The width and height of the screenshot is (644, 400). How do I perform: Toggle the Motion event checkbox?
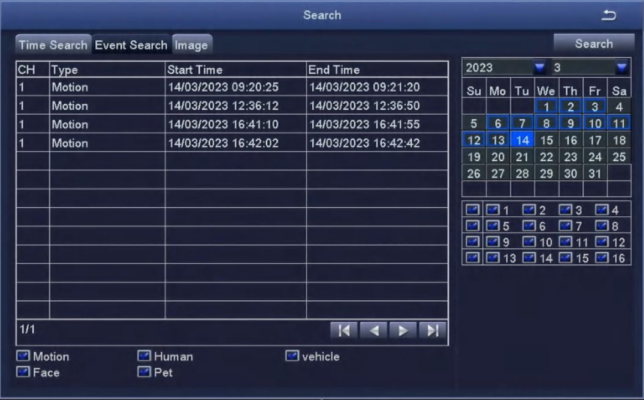pos(23,357)
